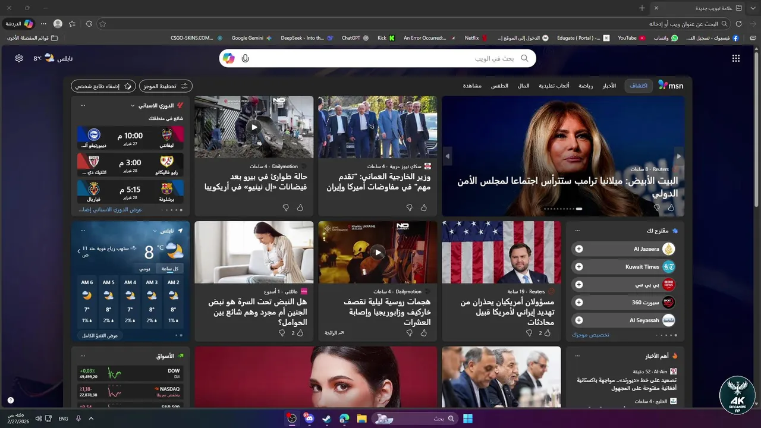The width and height of the screenshot is (761, 428).
Task: Open YouTube bookmark in favorites bar
Action: (631, 38)
